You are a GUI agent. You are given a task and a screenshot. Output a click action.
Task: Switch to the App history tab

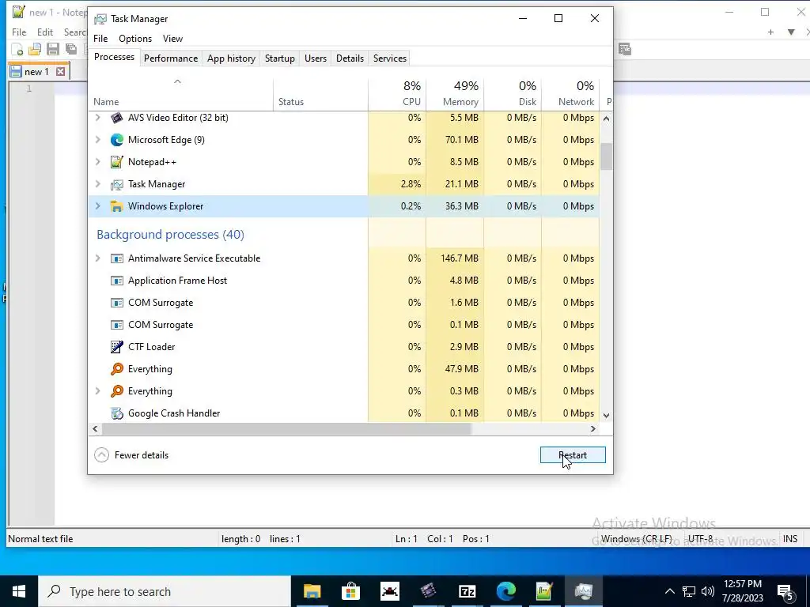pyautogui.click(x=232, y=58)
